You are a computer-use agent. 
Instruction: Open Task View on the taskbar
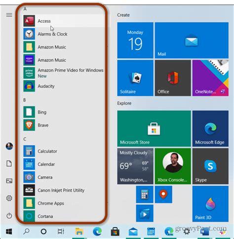[x=61, y=232]
